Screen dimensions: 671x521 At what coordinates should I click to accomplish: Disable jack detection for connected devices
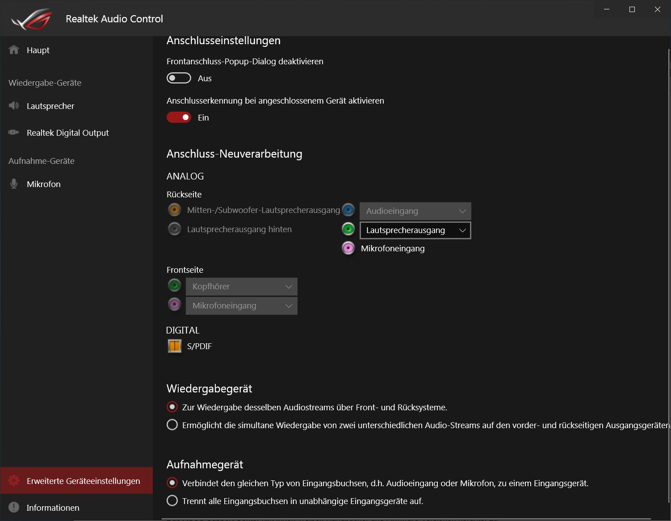[179, 117]
